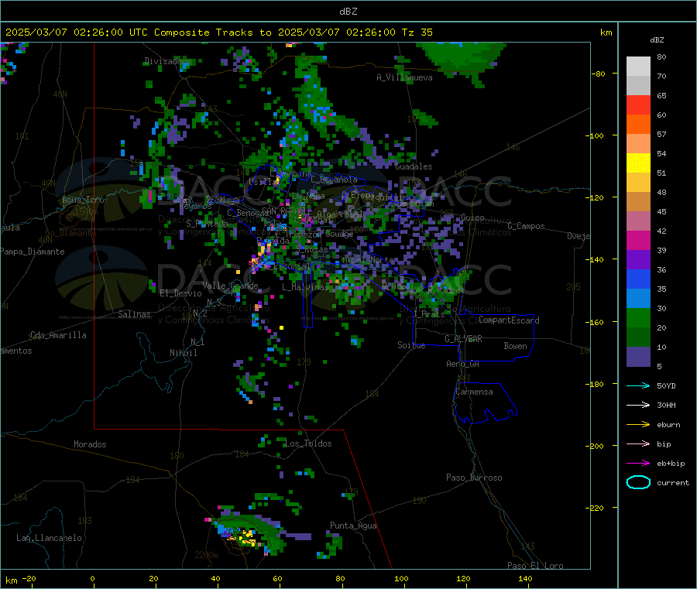697x589 pixels.
Task: Click the Los_Toldos place label
Action: [x=308, y=443]
